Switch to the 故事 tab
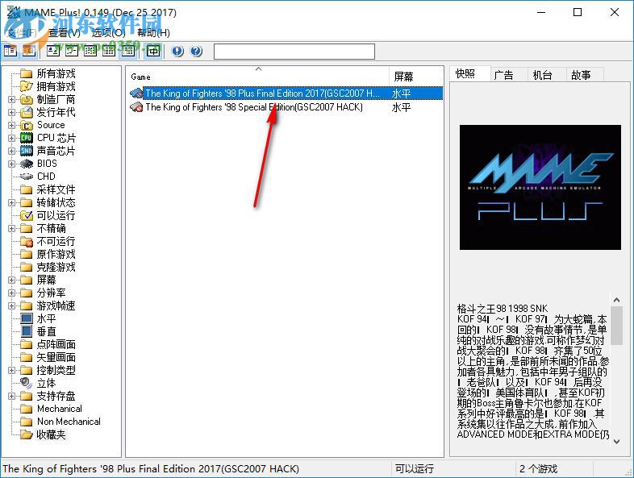 click(582, 75)
